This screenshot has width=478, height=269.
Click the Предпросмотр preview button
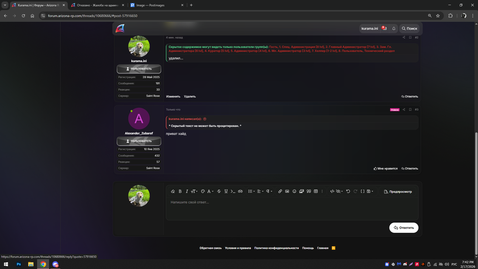pyautogui.click(x=398, y=192)
